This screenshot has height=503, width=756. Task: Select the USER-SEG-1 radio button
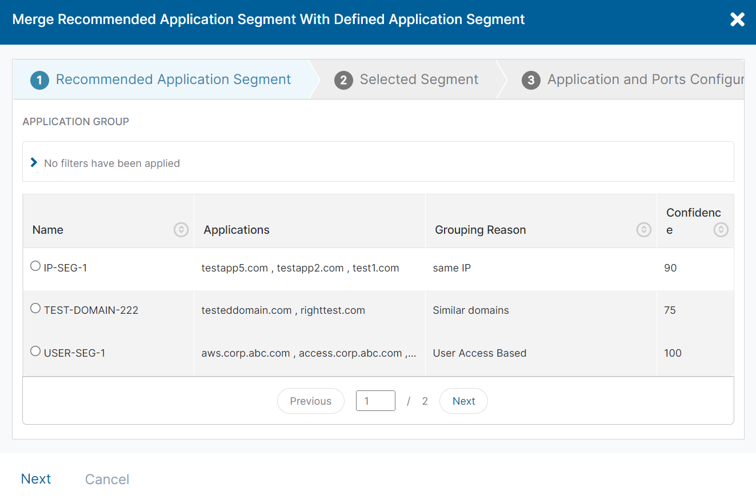tap(35, 351)
